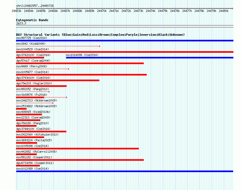Open the esv992152 (Pang2010) label
This screenshot has height=190, width=241.
[32, 89]
